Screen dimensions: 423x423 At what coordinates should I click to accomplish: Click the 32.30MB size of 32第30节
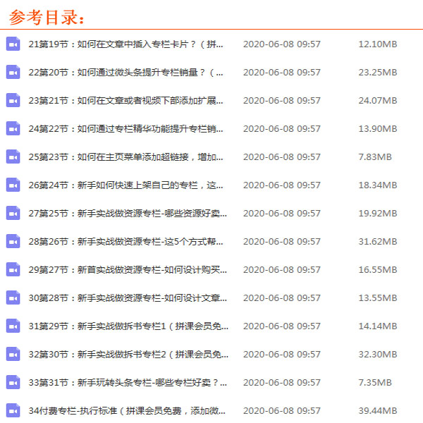point(378,354)
